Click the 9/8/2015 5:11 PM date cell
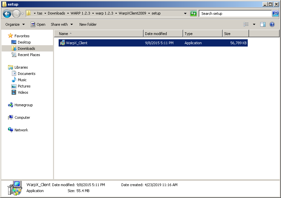This screenshot has height=198, width=281. [159, 43]
